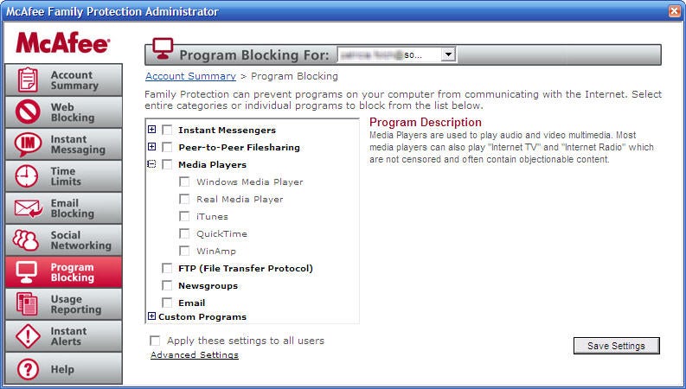This screenshot has height=389, width=686.
Task: Select the Instant Messengers label
Action: [x=227, y=131]
